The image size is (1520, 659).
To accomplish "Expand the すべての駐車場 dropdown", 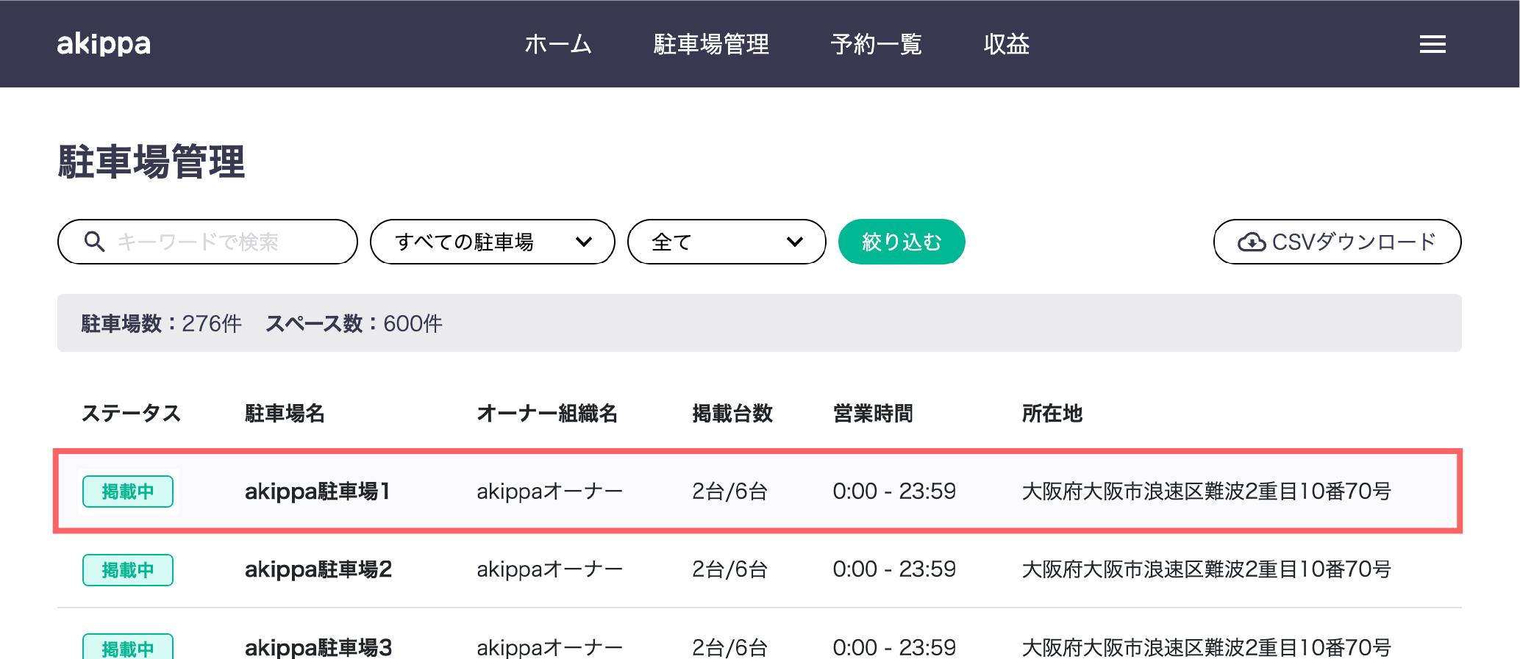I will coord(492,242).
